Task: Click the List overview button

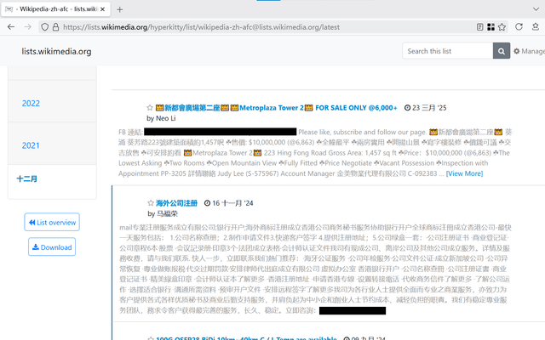Action: [52, 222]
